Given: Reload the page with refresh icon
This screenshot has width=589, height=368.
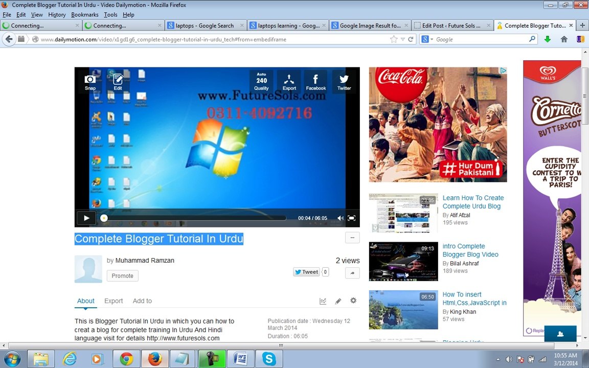Looking at the screenshot, I should tap(411, 39).
